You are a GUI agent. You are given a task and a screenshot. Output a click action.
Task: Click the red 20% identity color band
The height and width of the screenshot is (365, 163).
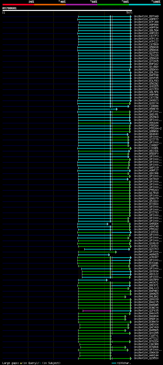[x=18, y=5]
